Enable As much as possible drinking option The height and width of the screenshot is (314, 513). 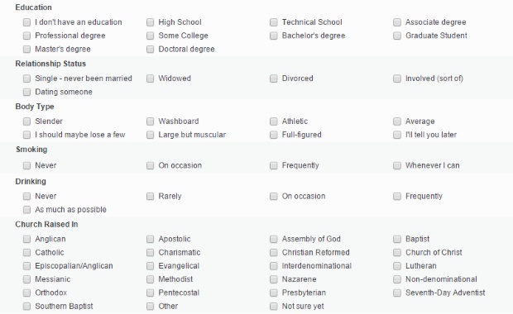point(26,210)
